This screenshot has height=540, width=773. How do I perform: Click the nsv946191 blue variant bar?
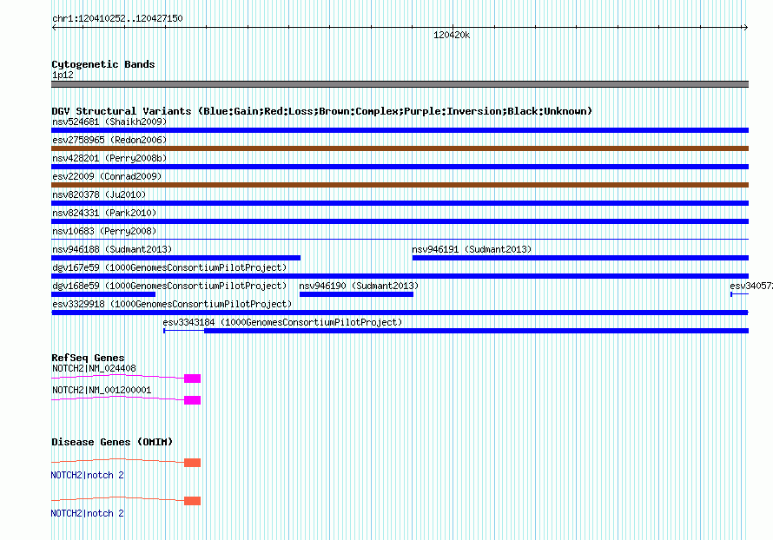coord(580,258)
